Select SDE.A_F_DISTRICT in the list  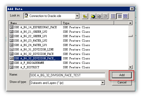click(27, 67)
